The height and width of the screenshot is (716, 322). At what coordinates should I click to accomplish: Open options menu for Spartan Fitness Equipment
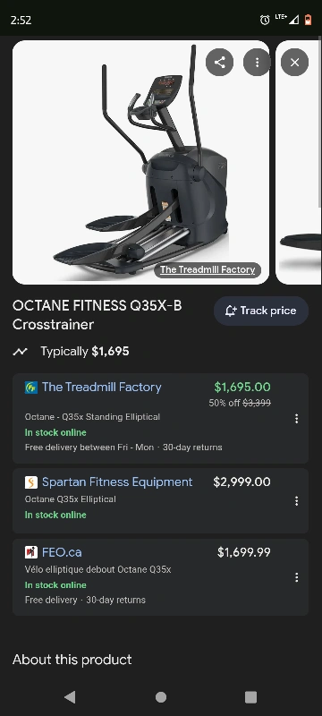click(296, 501)
